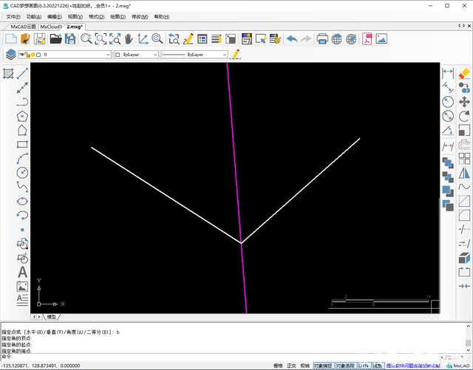Close the current document tab with X
The image size is (473, 370).
pyautogui.click(x=469, y=26)
